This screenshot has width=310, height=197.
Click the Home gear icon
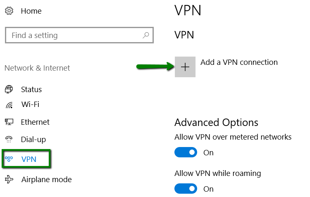tap(9, 11)
